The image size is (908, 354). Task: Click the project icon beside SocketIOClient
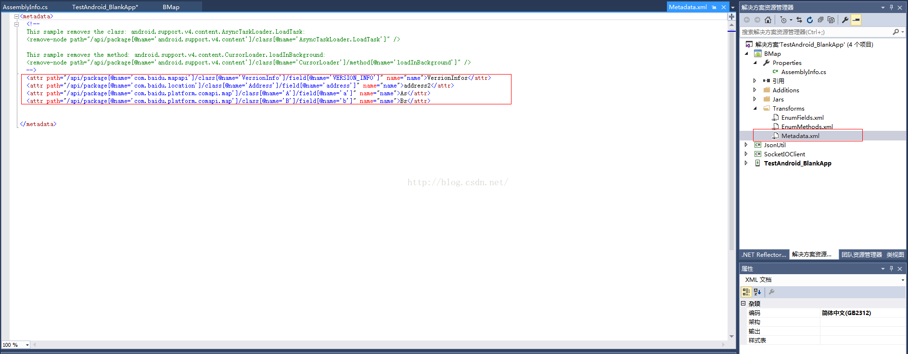[758, 154]
